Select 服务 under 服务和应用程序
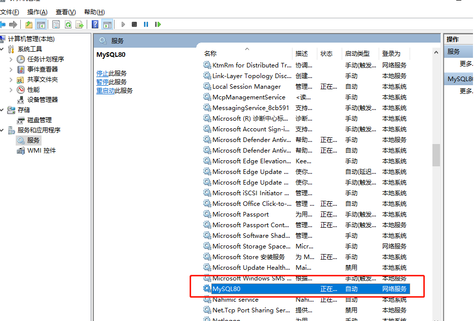This screenshot has height=321, width=475. [x=33, y=140]
